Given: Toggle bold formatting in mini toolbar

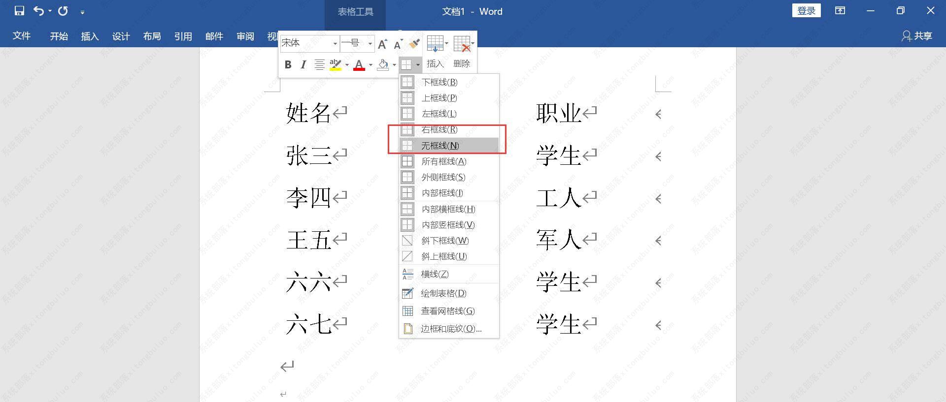Looking at the screenshot, I should [288, 64].
